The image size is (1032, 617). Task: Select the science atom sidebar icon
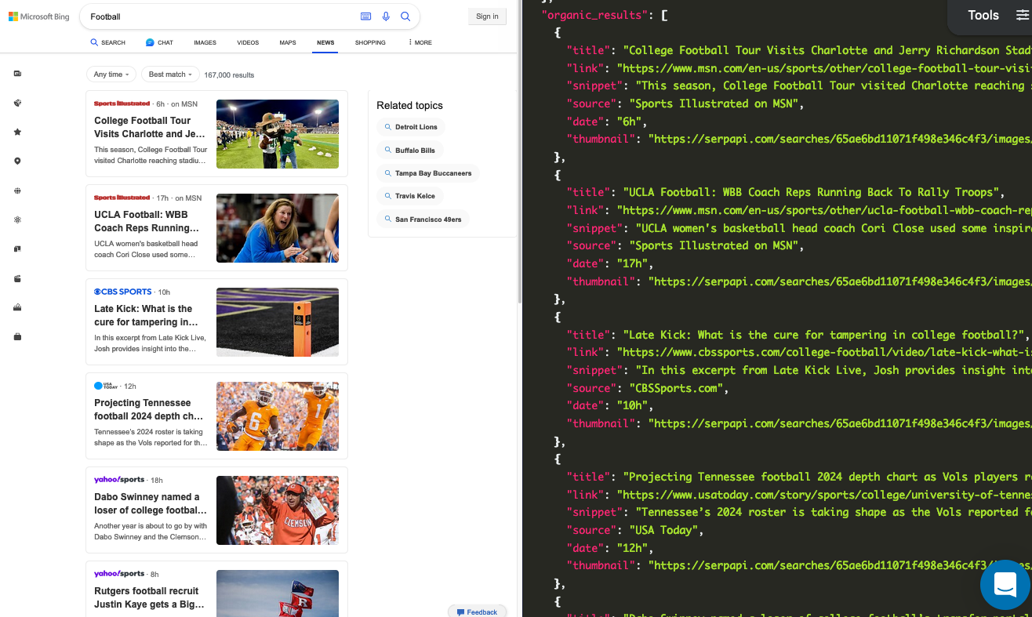(x=17, y=220)
